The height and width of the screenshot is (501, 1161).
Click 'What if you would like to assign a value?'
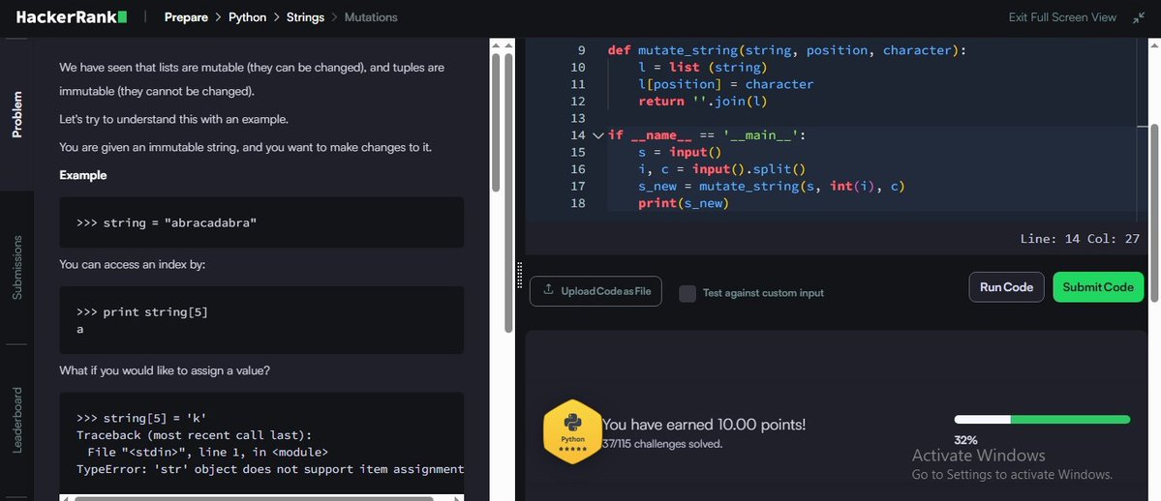tap(165, 370)
